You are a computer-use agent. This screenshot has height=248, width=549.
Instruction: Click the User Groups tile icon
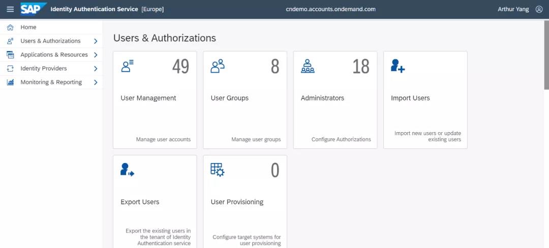(218, 66)
